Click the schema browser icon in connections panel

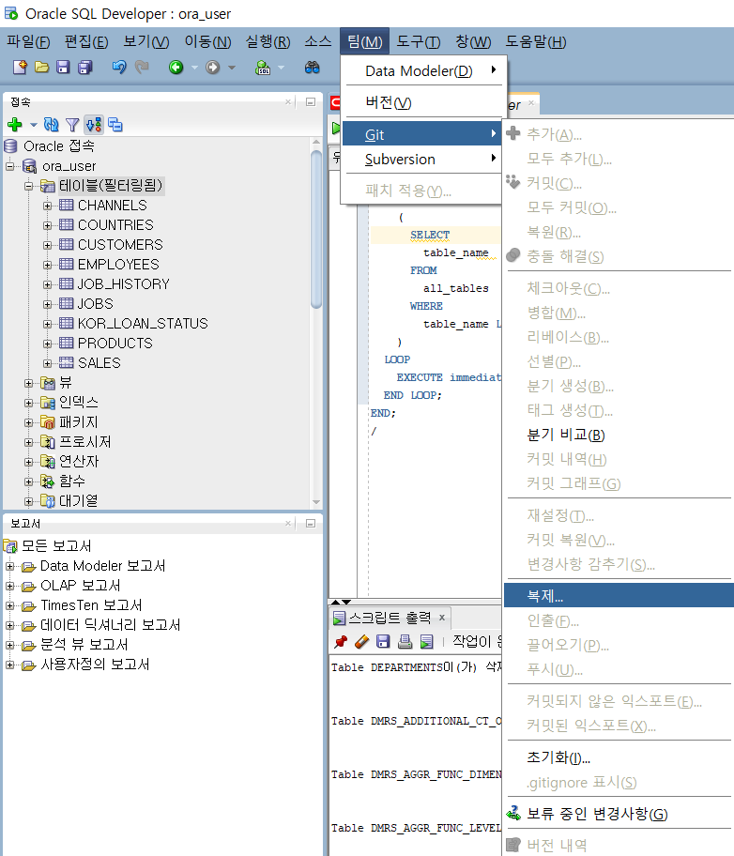pyautogui.click(x=94, y=125)
